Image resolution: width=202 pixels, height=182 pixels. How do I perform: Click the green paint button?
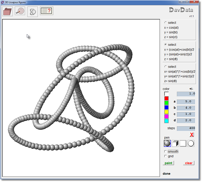point(168,163)
